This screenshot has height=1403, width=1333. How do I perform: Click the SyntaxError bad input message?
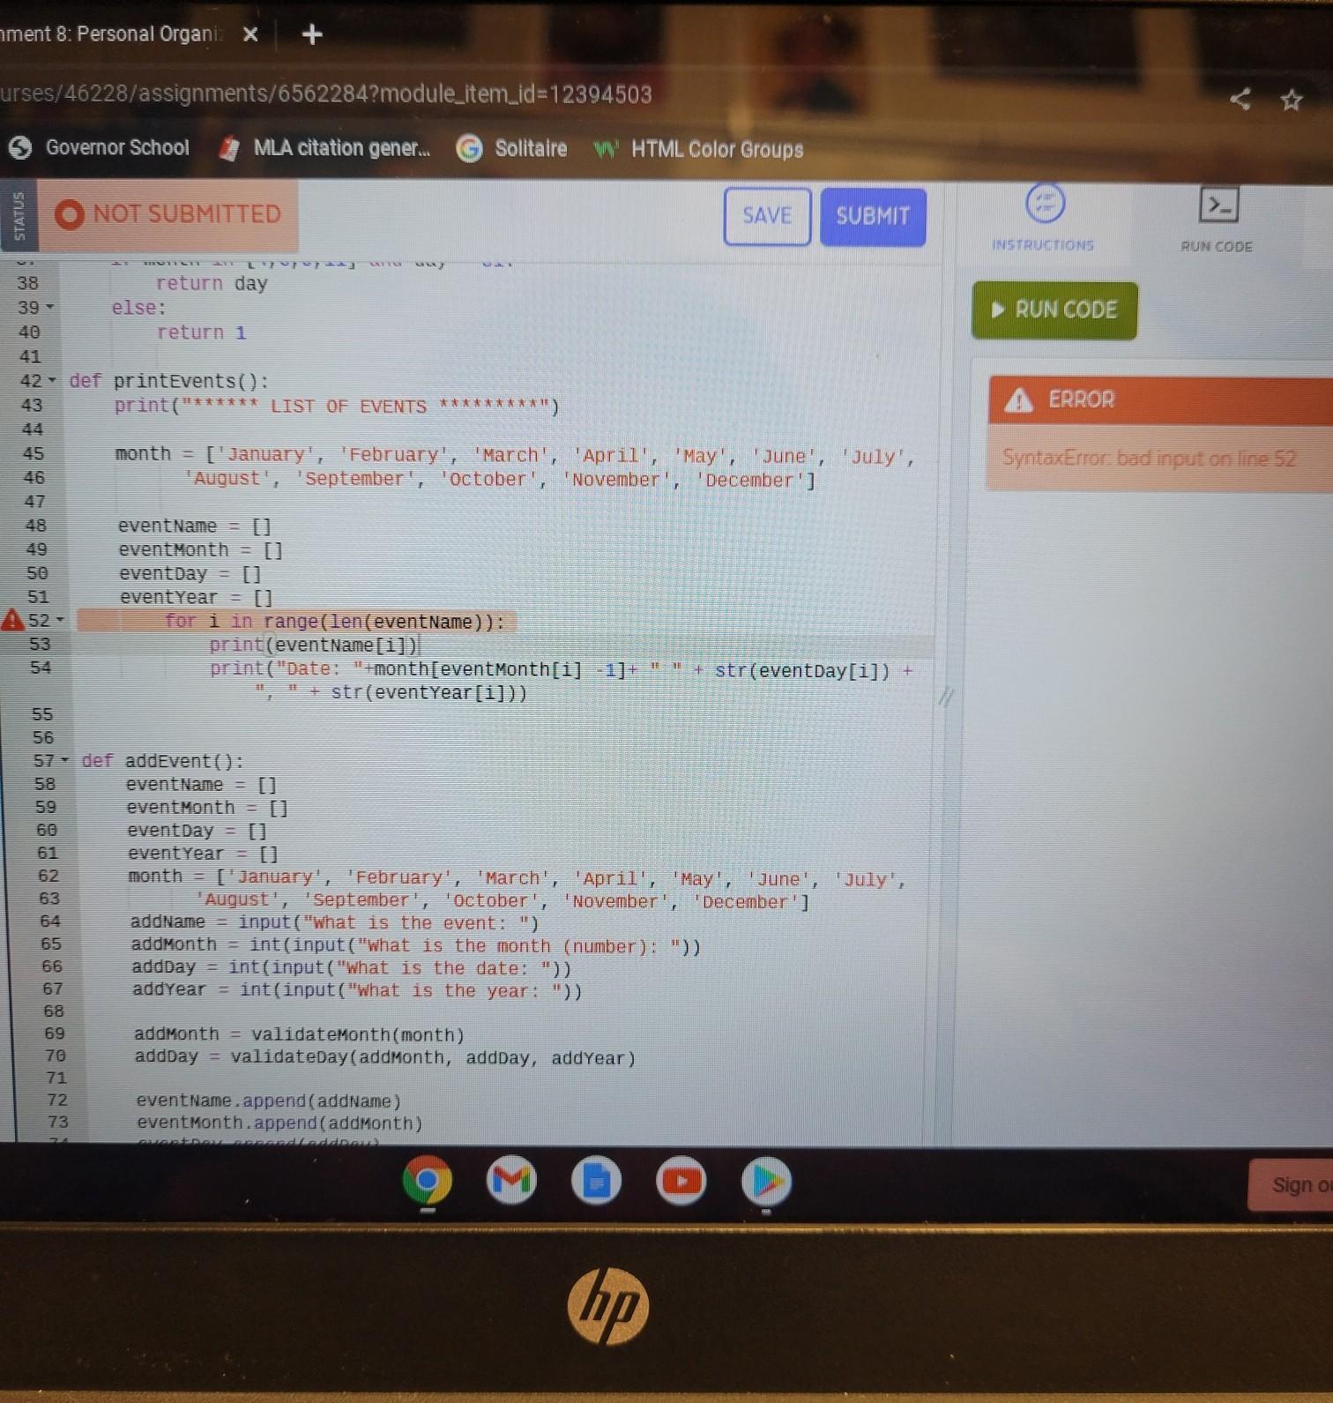[1150, 459]
